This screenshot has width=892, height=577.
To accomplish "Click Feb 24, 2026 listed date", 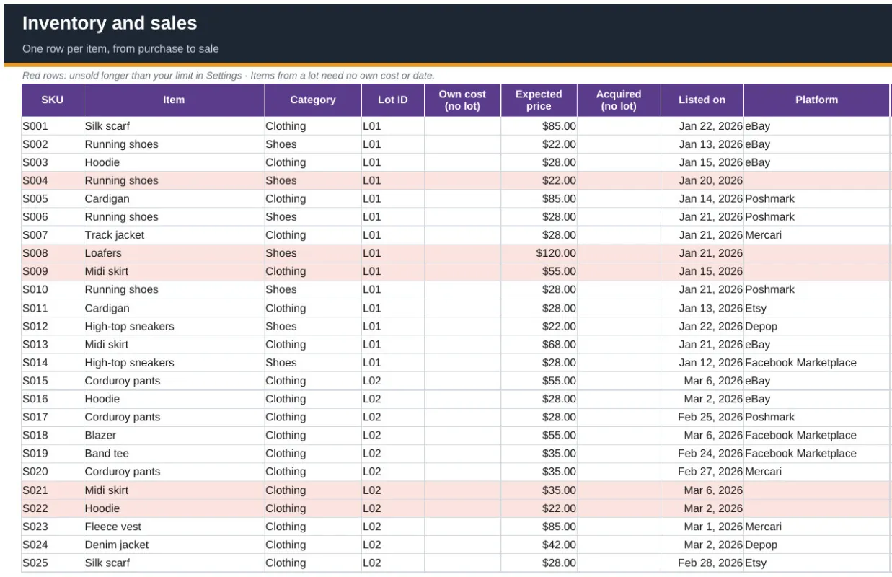I will pos(702,453).
